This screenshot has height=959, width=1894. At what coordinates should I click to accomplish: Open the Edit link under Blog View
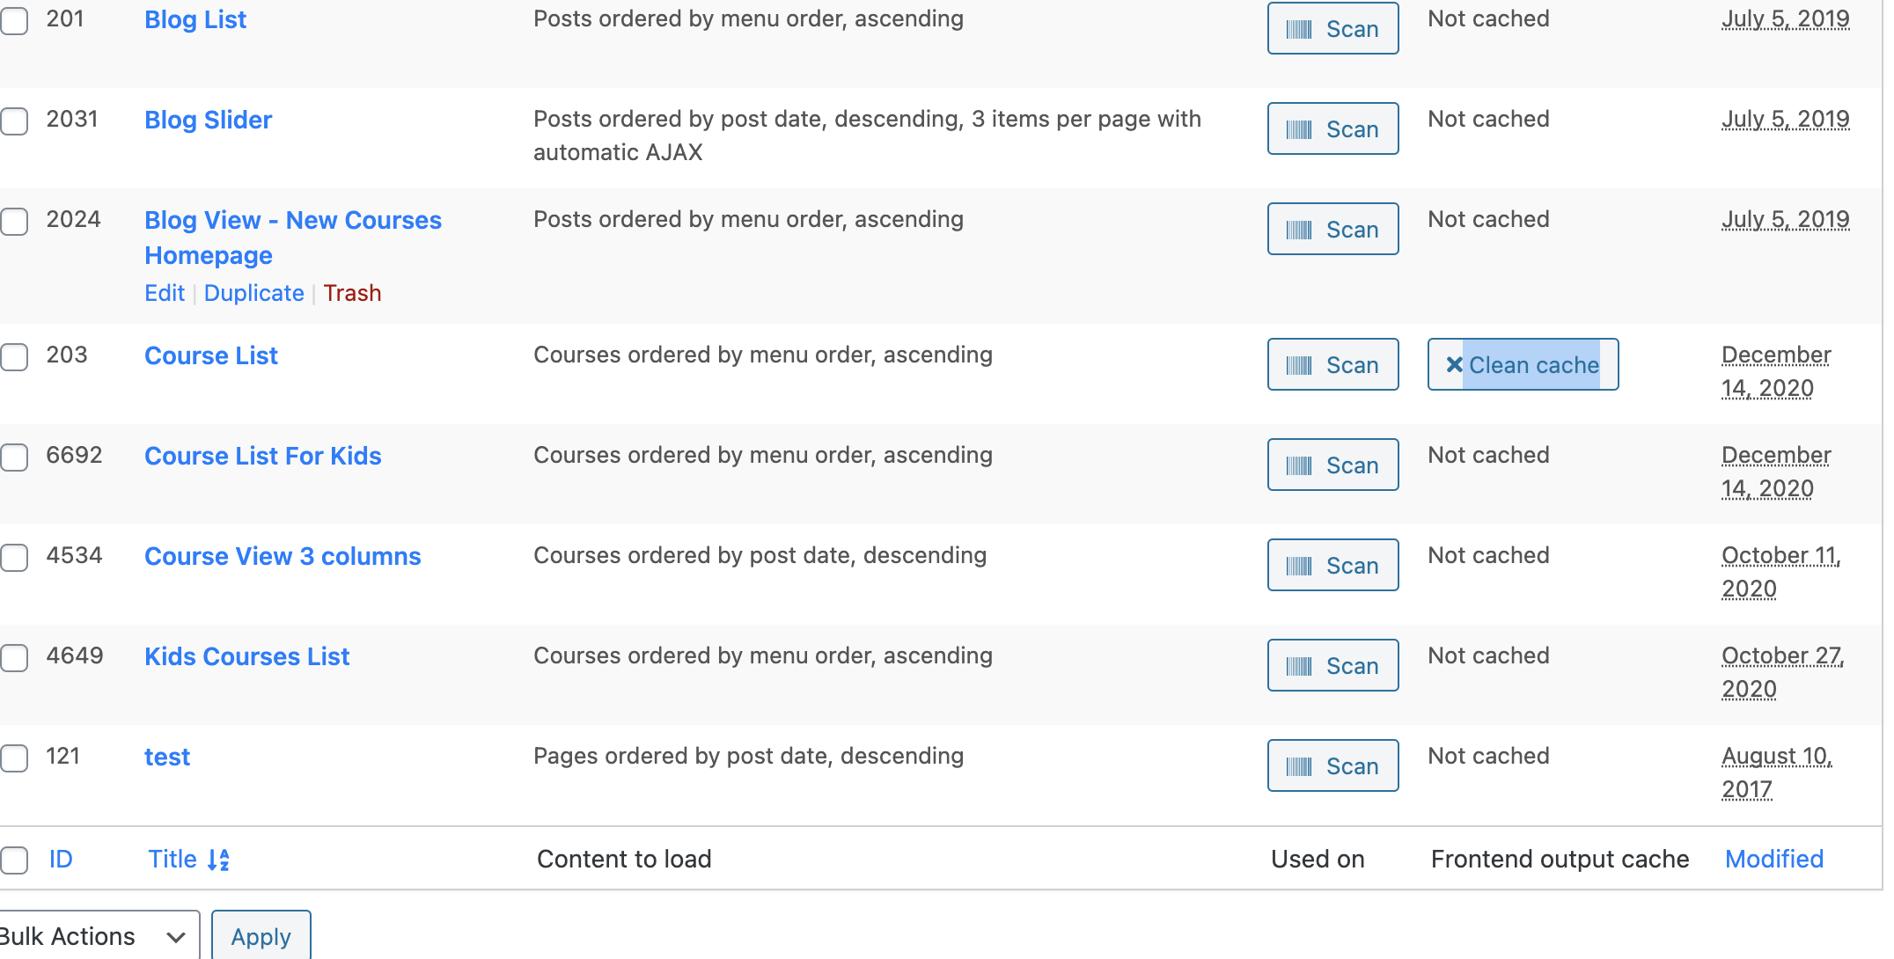pyautogui.click(x=165, y=293)
